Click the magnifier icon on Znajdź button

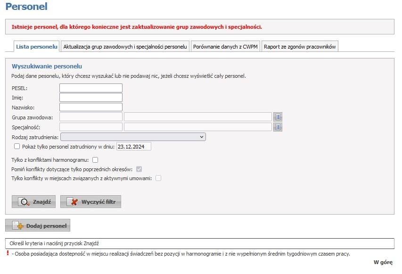[24, 202]
